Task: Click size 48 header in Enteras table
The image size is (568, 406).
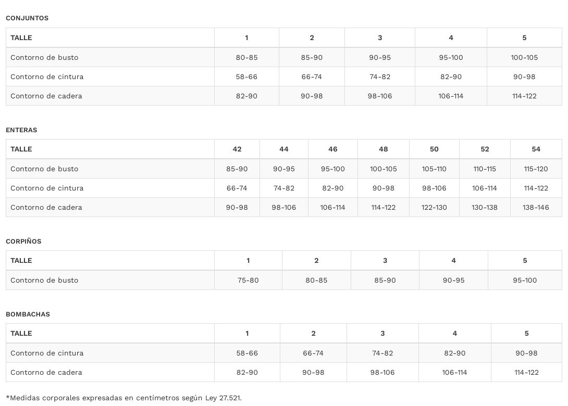Action: click(384, 149)
